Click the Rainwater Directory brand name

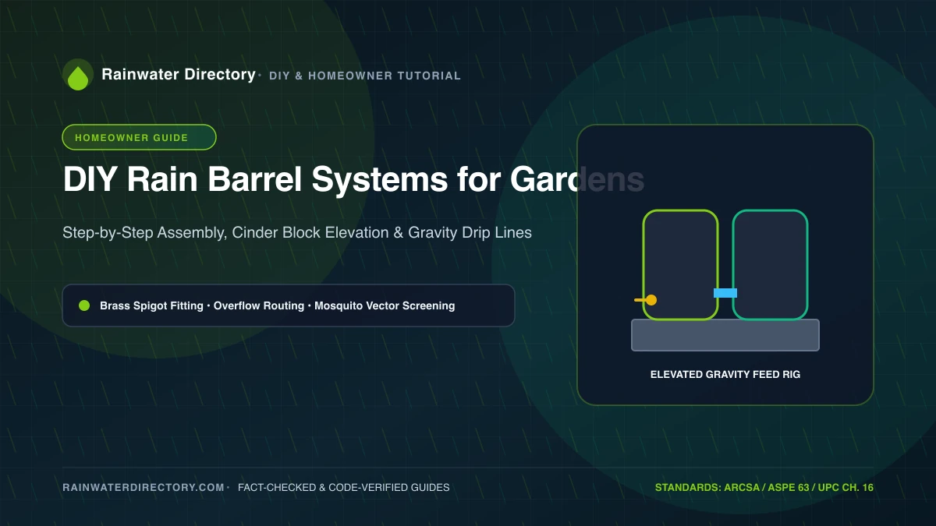(x=179, y=75)
